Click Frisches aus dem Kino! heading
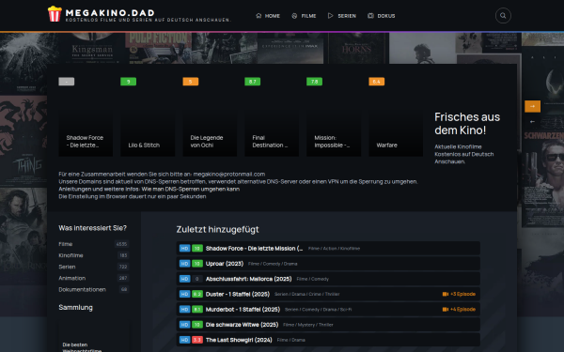 [x=467, y=124]
